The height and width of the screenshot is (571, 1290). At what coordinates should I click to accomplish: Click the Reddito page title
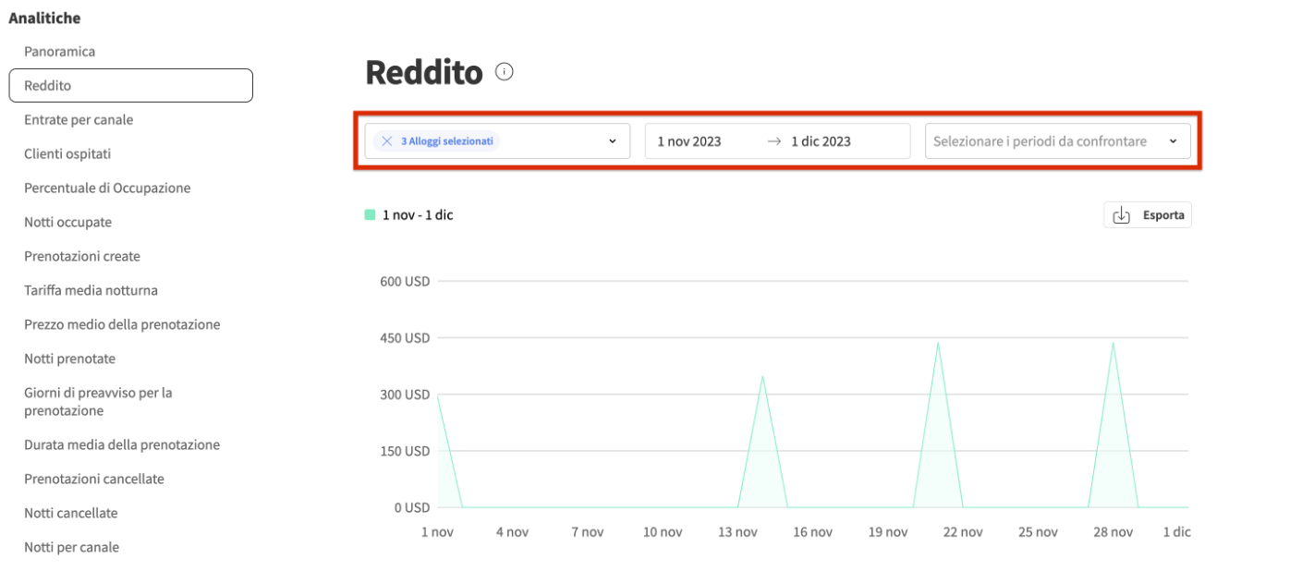coord(424,72)
